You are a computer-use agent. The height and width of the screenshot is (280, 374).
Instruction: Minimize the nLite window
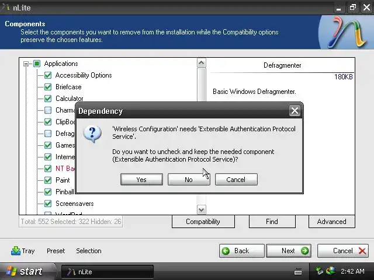click(338, 8)
